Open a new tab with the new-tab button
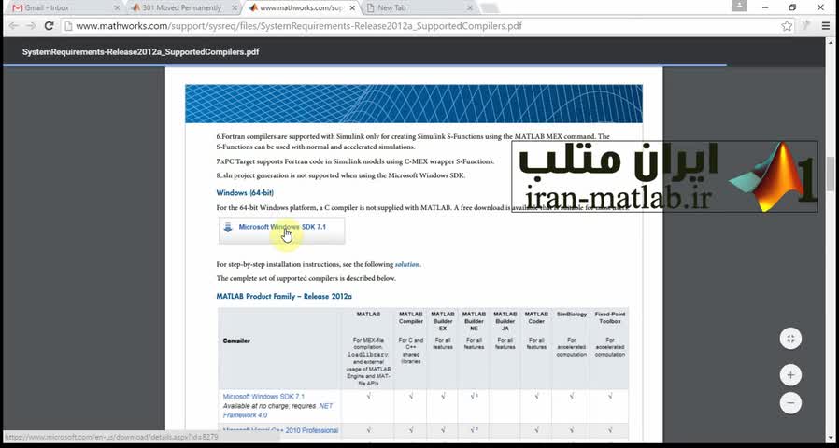Viewport: 839px width, 448px height. point(489,8)
